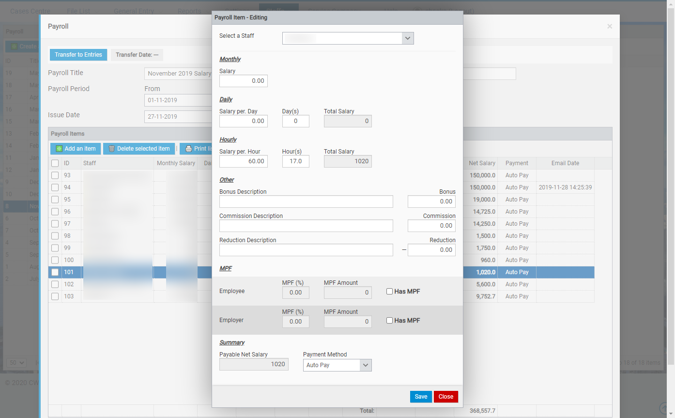
Task: Check the row checkbox for ID 98
Action: (55, 236)
